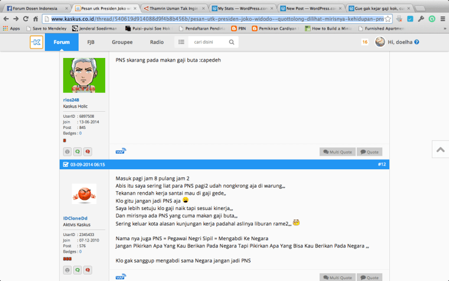The width and height of the screenshot is (449, 281).
Task: Click the wrench extension icon
Action: [421, 19]
